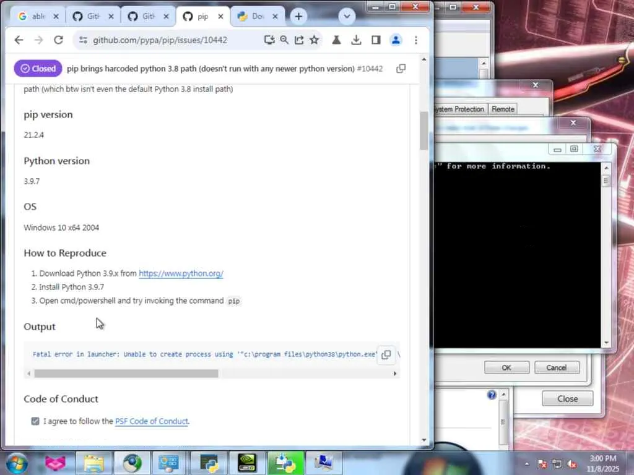The width and height of the screenshot is (634, 475).
Task: Toggle the Code of Conduct checkbox
Action: [x=35, y=421]
